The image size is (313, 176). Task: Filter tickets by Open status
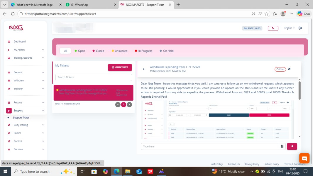point(80,51)
